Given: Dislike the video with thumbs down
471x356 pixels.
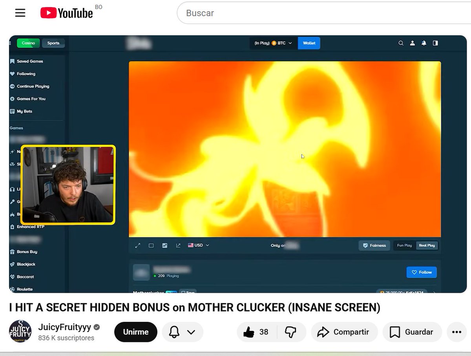Looking at the screenshot, I should [290, 332].
